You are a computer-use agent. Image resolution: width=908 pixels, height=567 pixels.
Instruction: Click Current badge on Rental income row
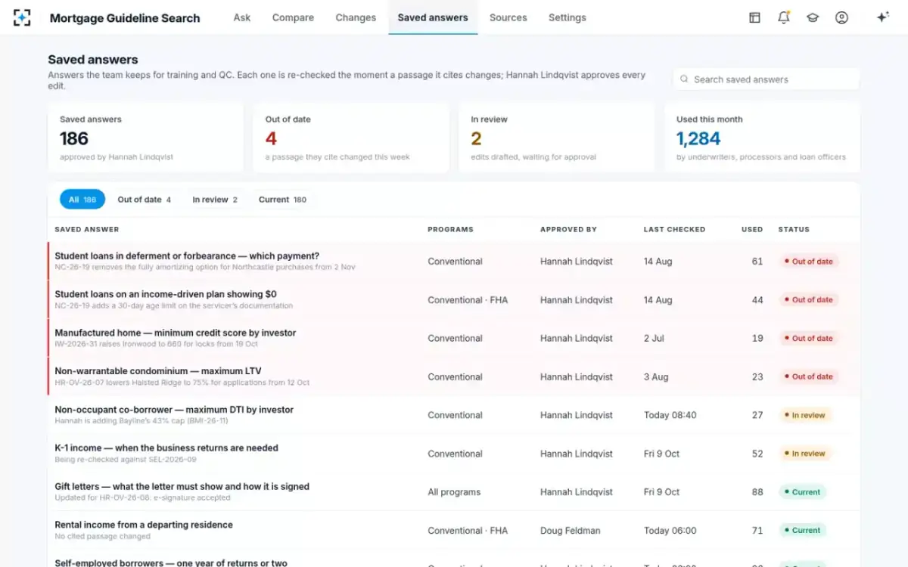pos(802,530)
